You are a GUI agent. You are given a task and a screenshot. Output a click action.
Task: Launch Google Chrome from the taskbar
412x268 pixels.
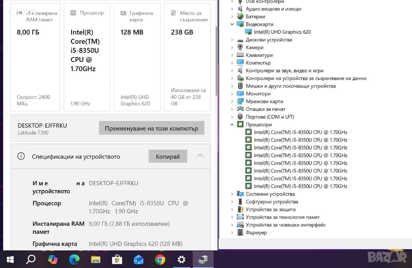click(x=160, y=260)
